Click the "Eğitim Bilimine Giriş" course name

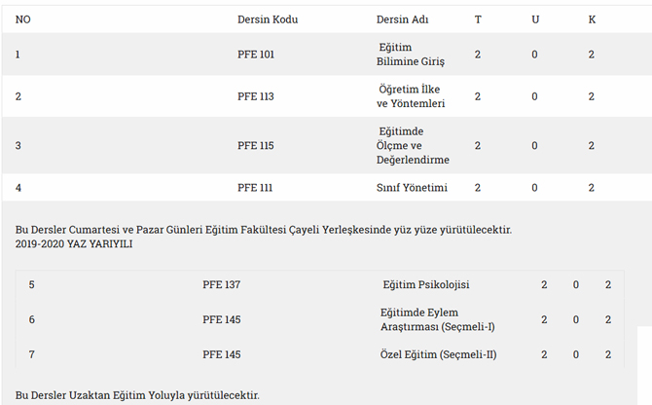click(x=411, y=55)
